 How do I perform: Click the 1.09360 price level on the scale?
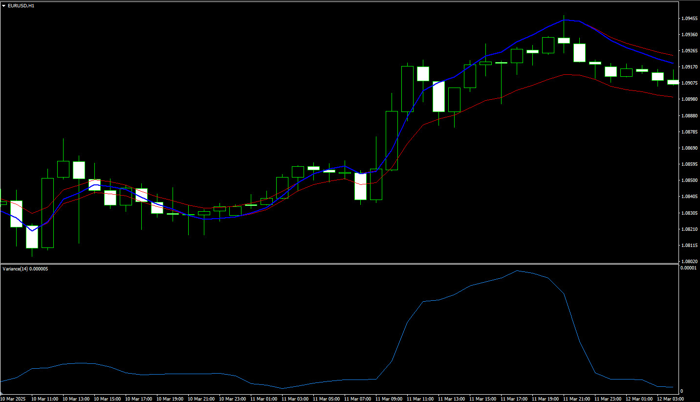[x=689, y=35]
